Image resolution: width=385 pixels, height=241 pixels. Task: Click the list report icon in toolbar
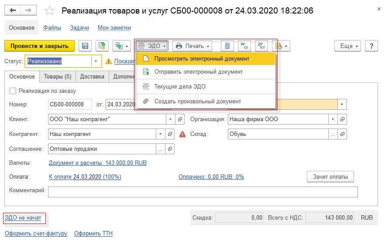pos(227,46)
